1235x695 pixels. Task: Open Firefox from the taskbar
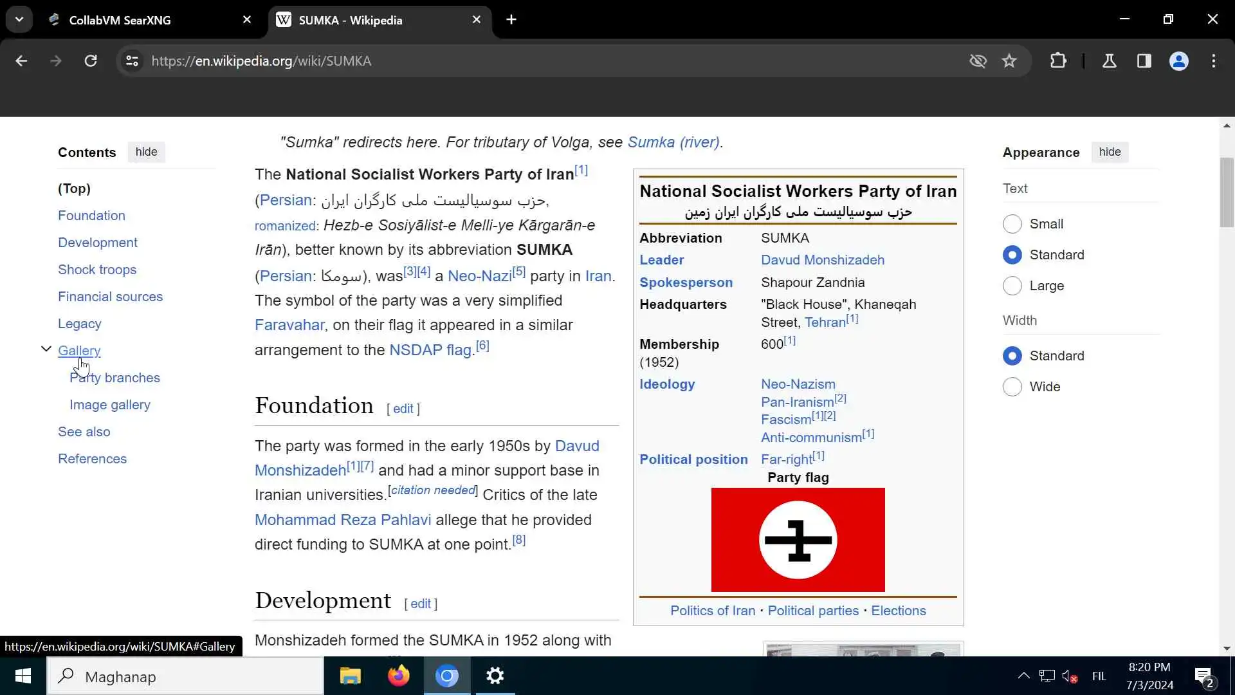(398, 676)
